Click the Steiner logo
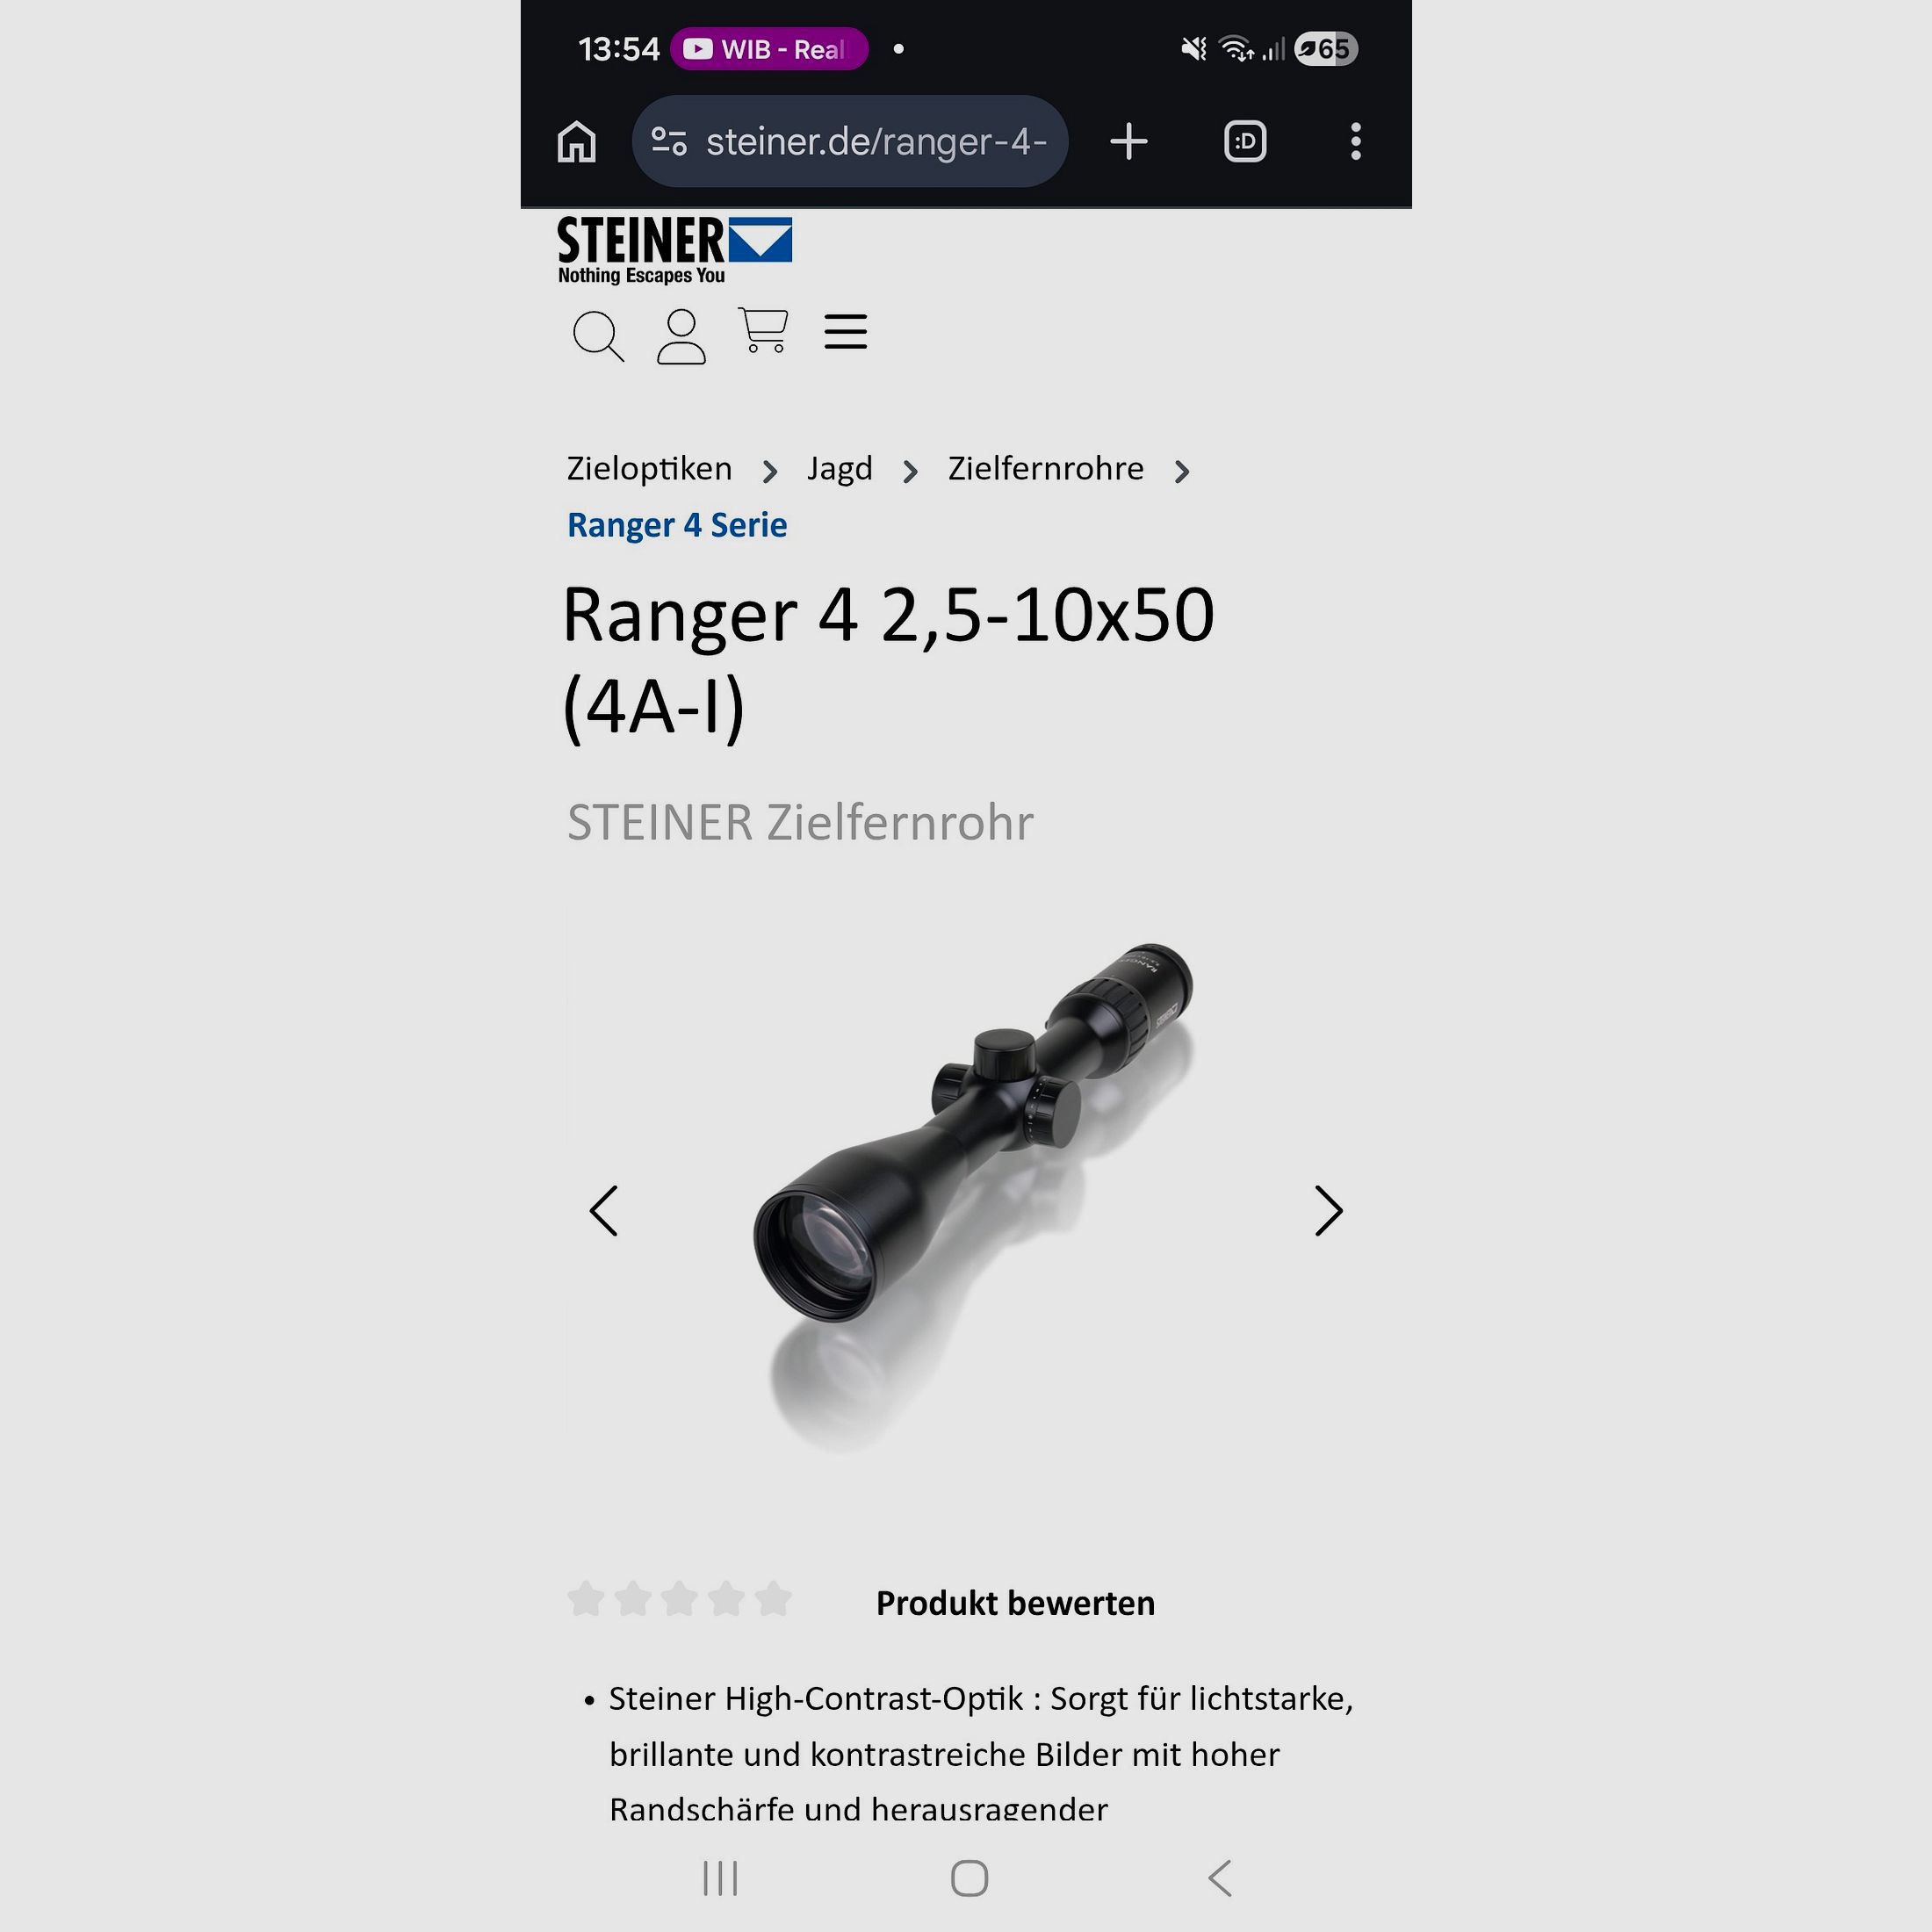The height and width of the screenshot is (1932, 1932). click(x=675, y=250)
